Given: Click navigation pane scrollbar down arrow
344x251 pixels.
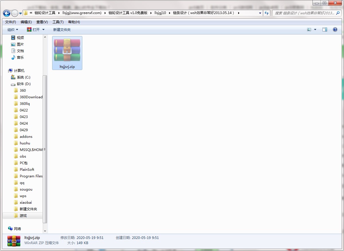Looking at the screenshot, I should click(45, 231).
